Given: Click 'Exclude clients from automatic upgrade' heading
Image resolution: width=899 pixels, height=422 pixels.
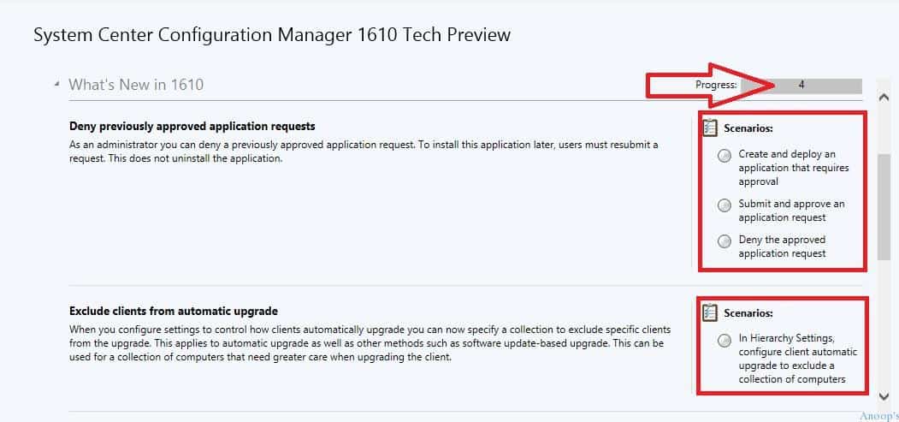Looking at the screenshot, I should (173, 311).
